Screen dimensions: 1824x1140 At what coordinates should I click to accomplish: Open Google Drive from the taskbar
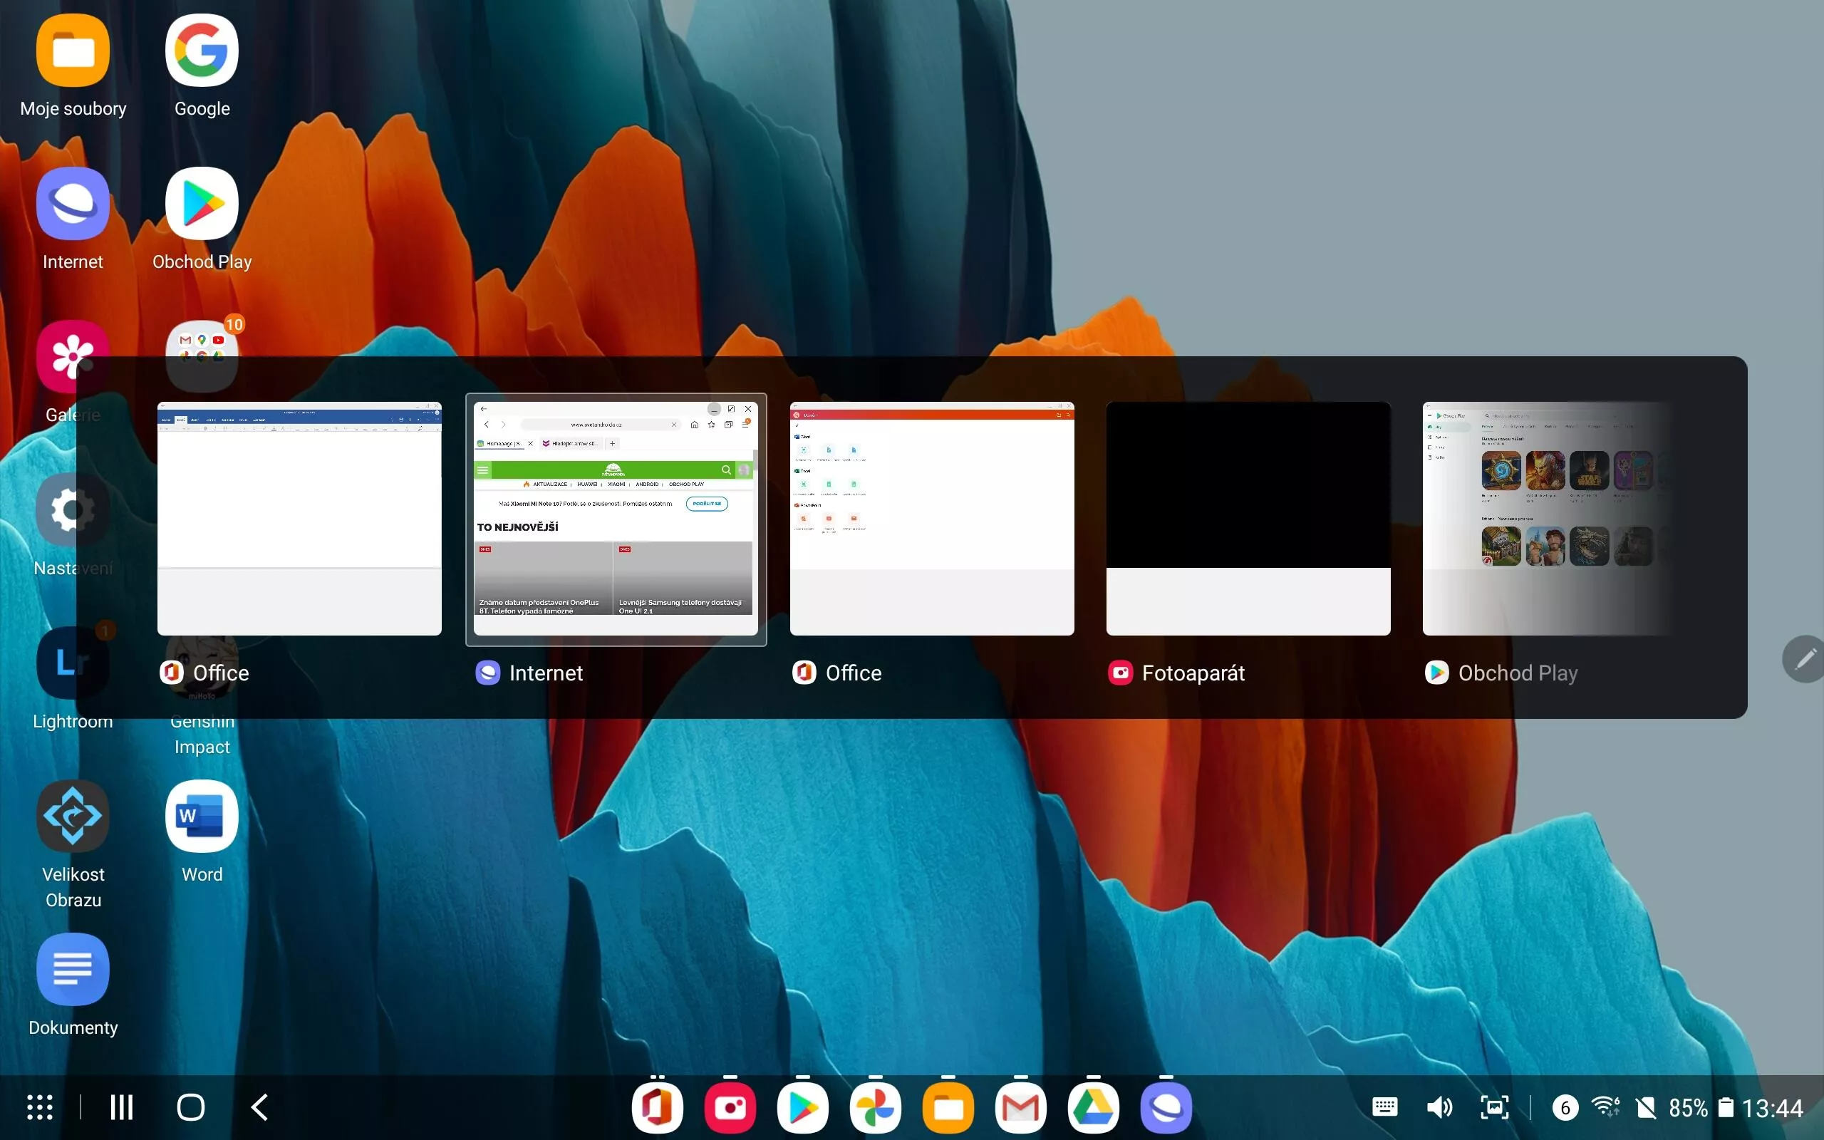(x=1094, y=1109)
